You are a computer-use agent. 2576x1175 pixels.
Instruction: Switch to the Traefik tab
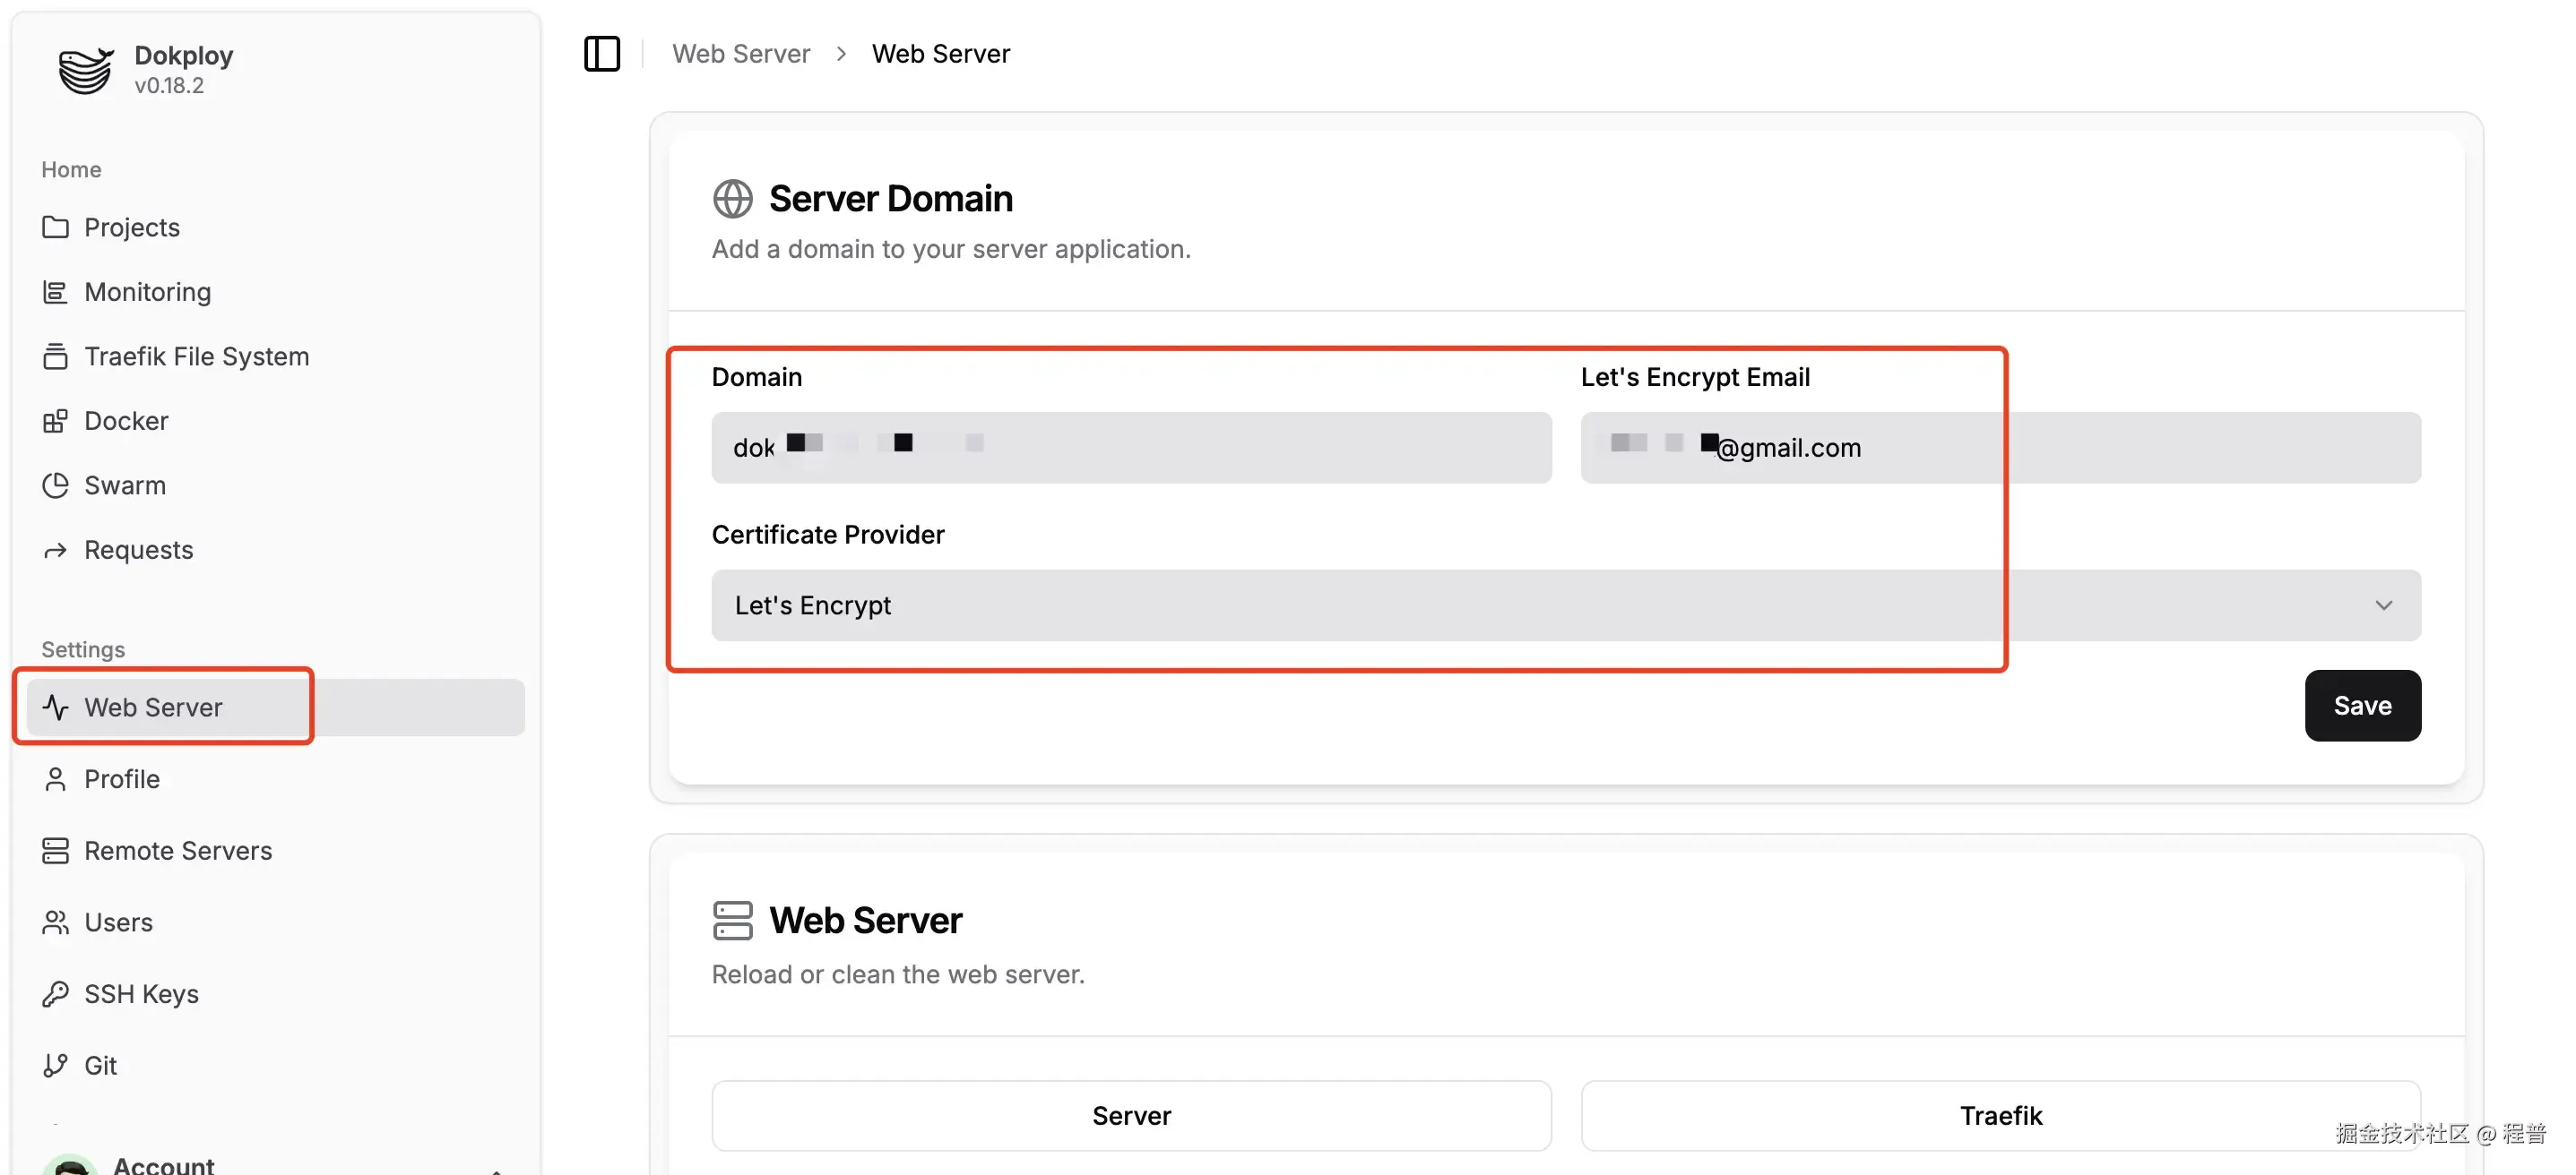(2000, 1115)
